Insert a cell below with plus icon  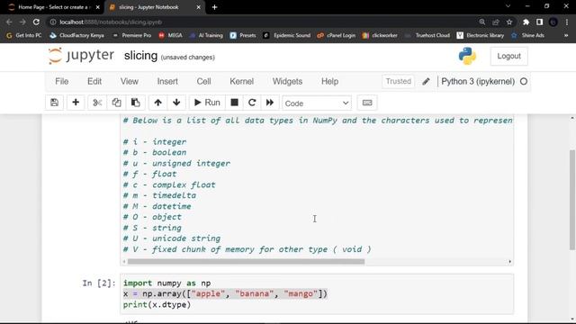click(x=76, y=103)
